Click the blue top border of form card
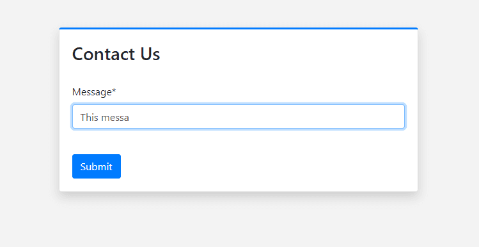Screen dimensions: 479x247 [239, 28]
